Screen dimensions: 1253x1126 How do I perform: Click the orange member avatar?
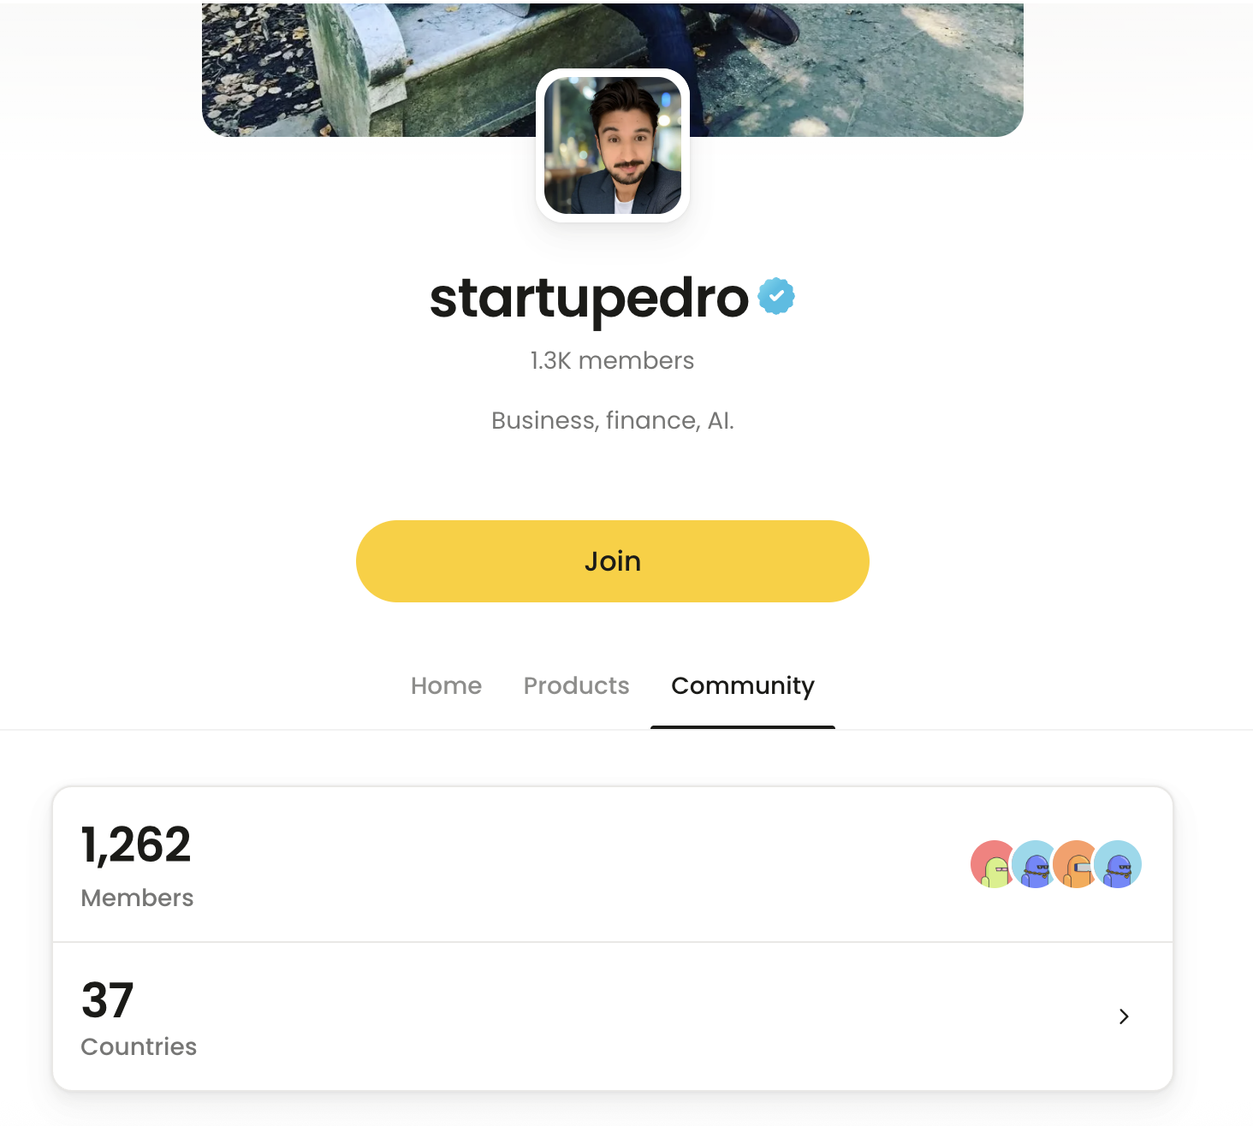(x=1075, y=864)
